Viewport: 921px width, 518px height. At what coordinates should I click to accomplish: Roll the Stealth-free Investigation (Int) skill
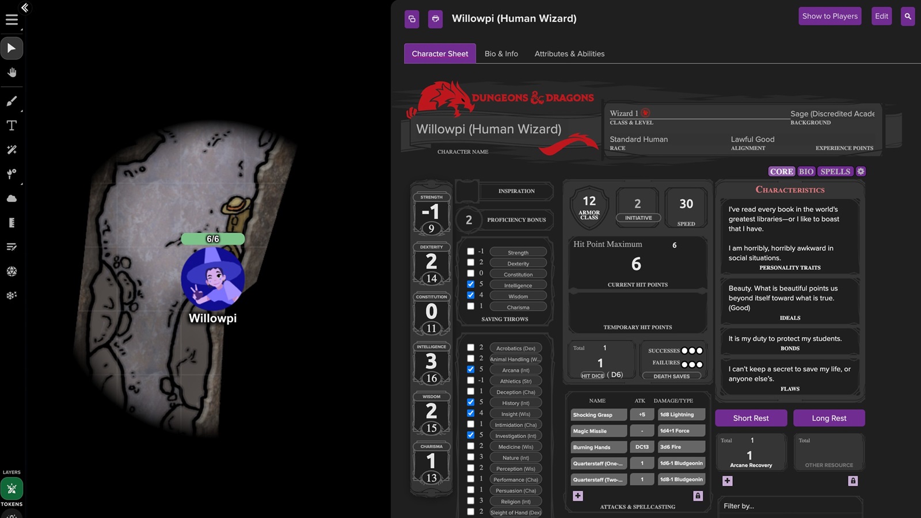point(516,436)
